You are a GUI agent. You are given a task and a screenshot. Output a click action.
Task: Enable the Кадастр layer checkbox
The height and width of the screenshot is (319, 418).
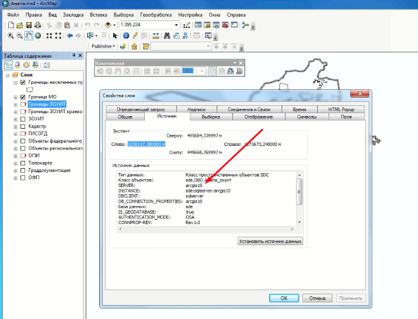pyautogui.click(x=23, y=126)
